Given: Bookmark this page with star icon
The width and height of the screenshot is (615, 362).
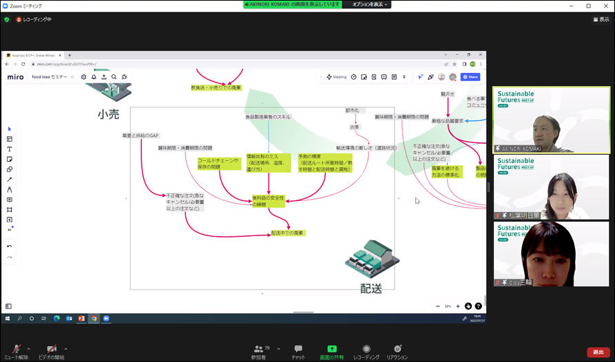Looking at the screenshot, I should point(455,64).
